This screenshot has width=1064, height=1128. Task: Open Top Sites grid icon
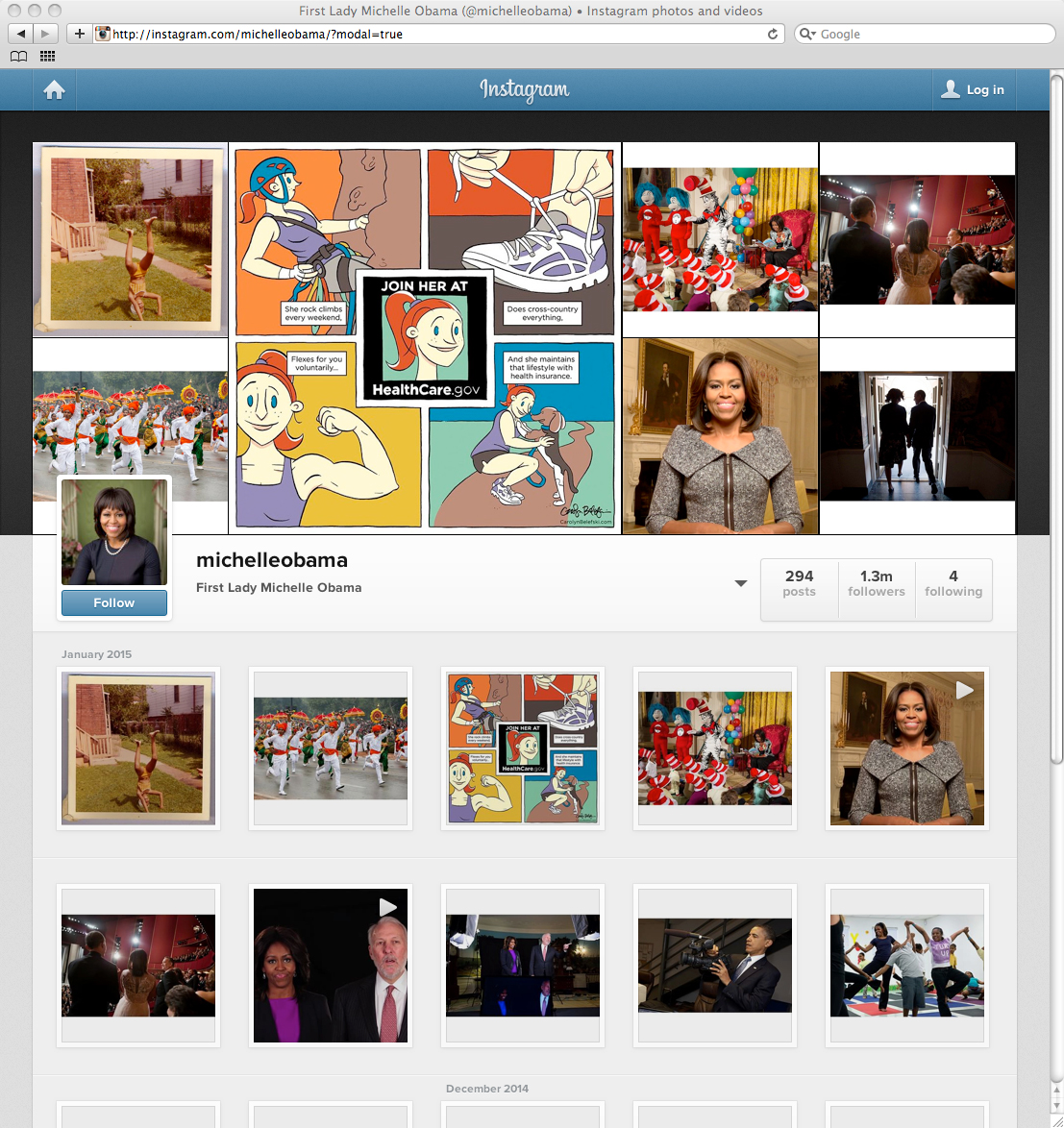[x=47, y=56]
